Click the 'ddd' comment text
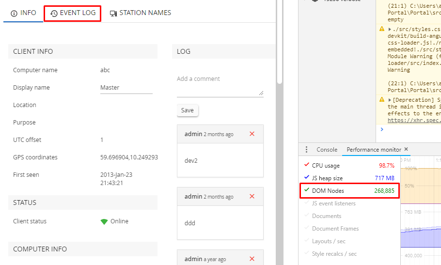Viewport: 441px width, 265px height. 190,223
